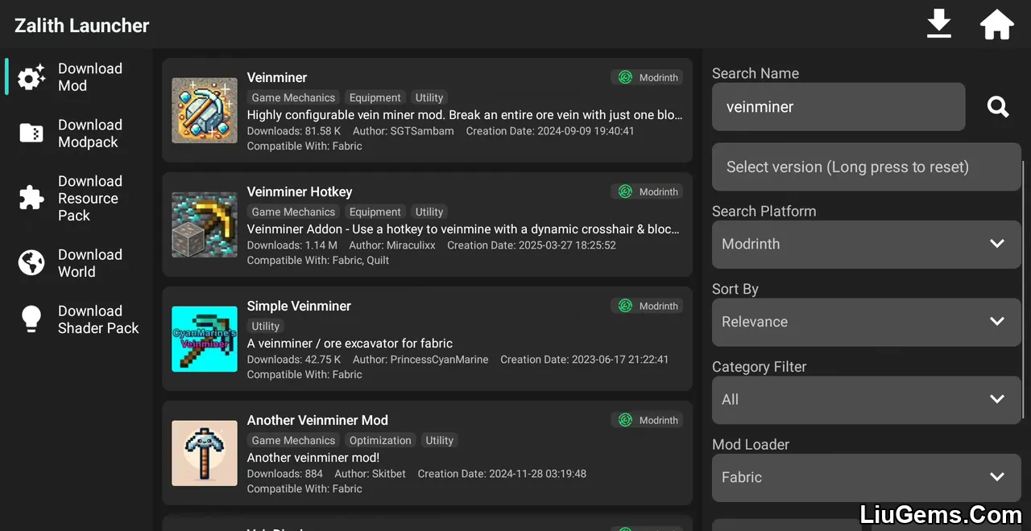1031x531 pixels.
Task: Click the Download World globe icon
Action: pos(31,263)
